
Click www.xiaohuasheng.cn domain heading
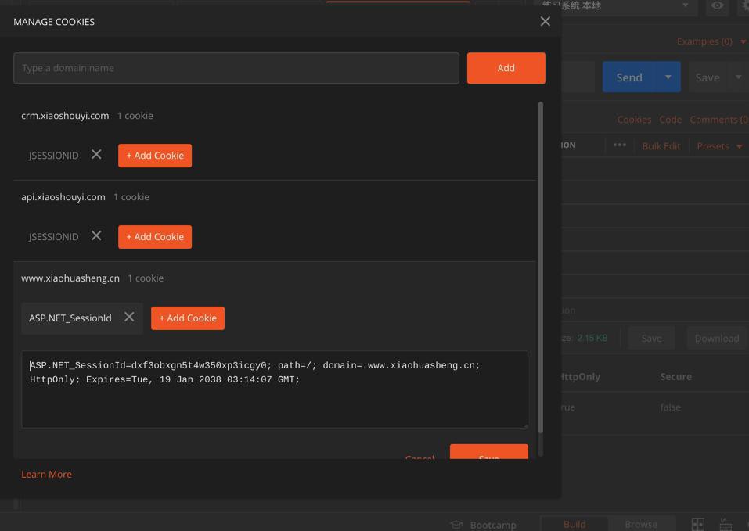pos(70,278)
